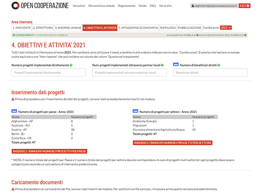Click the Costa Rica - CR row
This screenshot has width=259, height=194.
coord(54,138)
